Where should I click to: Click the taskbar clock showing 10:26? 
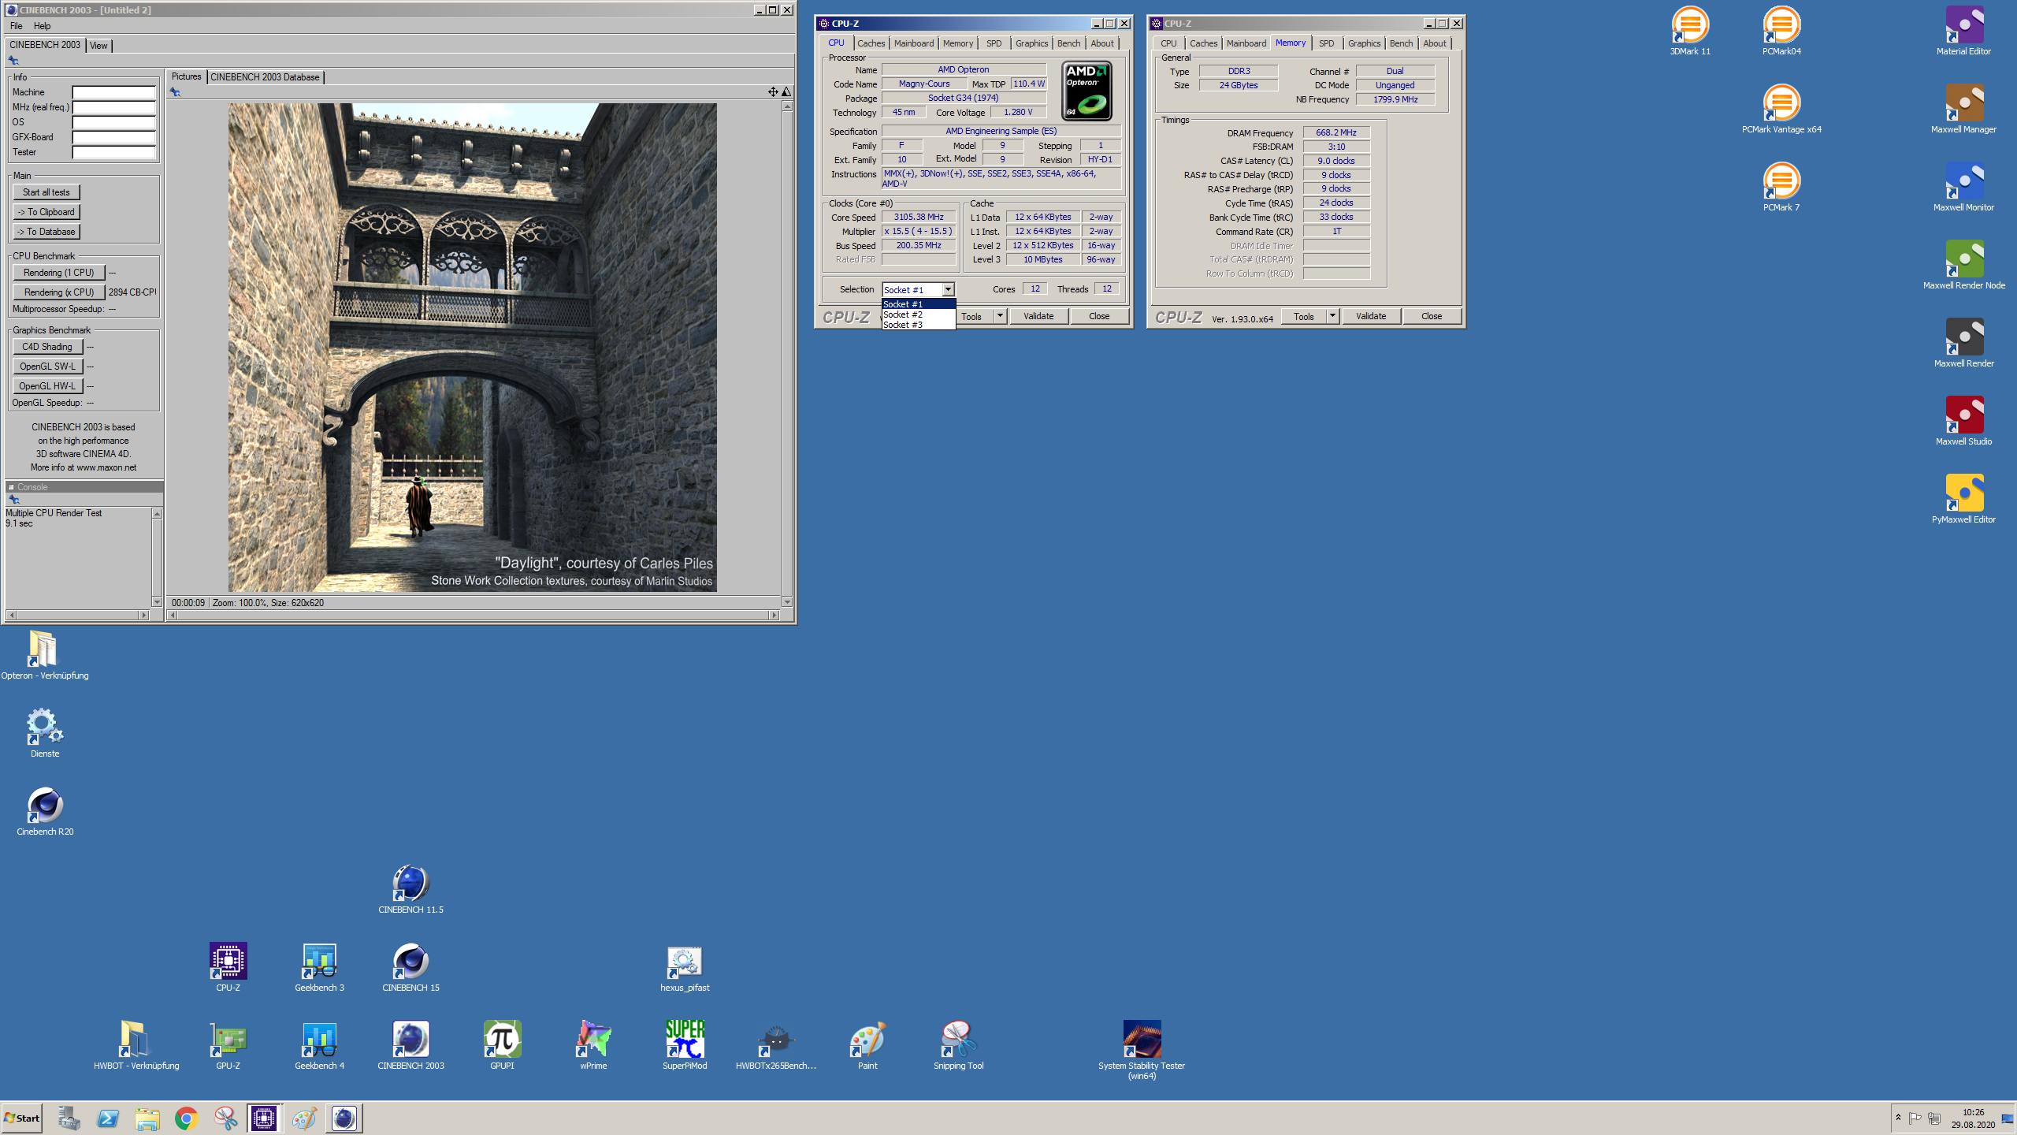pyautogui.click(x=1973, y=1118)
